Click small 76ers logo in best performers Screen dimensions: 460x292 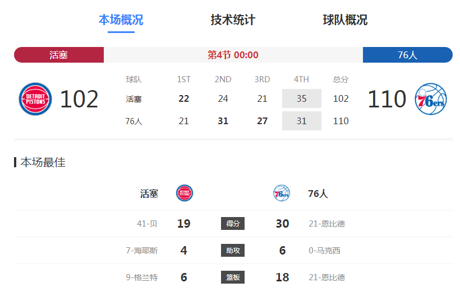pos(282,194)
